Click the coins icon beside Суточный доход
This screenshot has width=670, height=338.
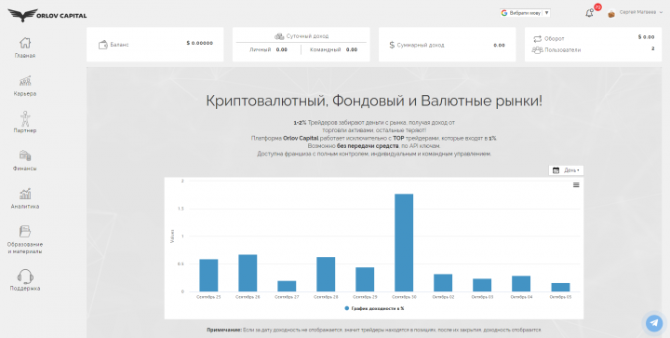tap(279, 36)
